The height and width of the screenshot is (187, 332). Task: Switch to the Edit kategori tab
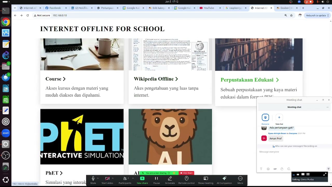(159, 8)
